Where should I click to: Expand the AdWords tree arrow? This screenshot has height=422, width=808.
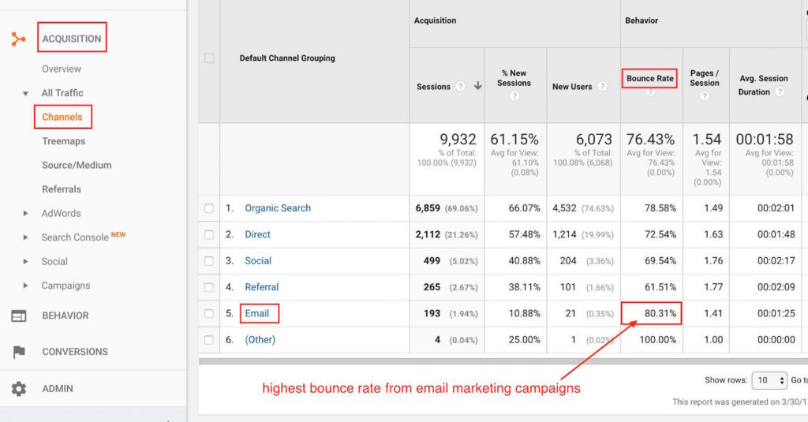click(x=25, y=213)
